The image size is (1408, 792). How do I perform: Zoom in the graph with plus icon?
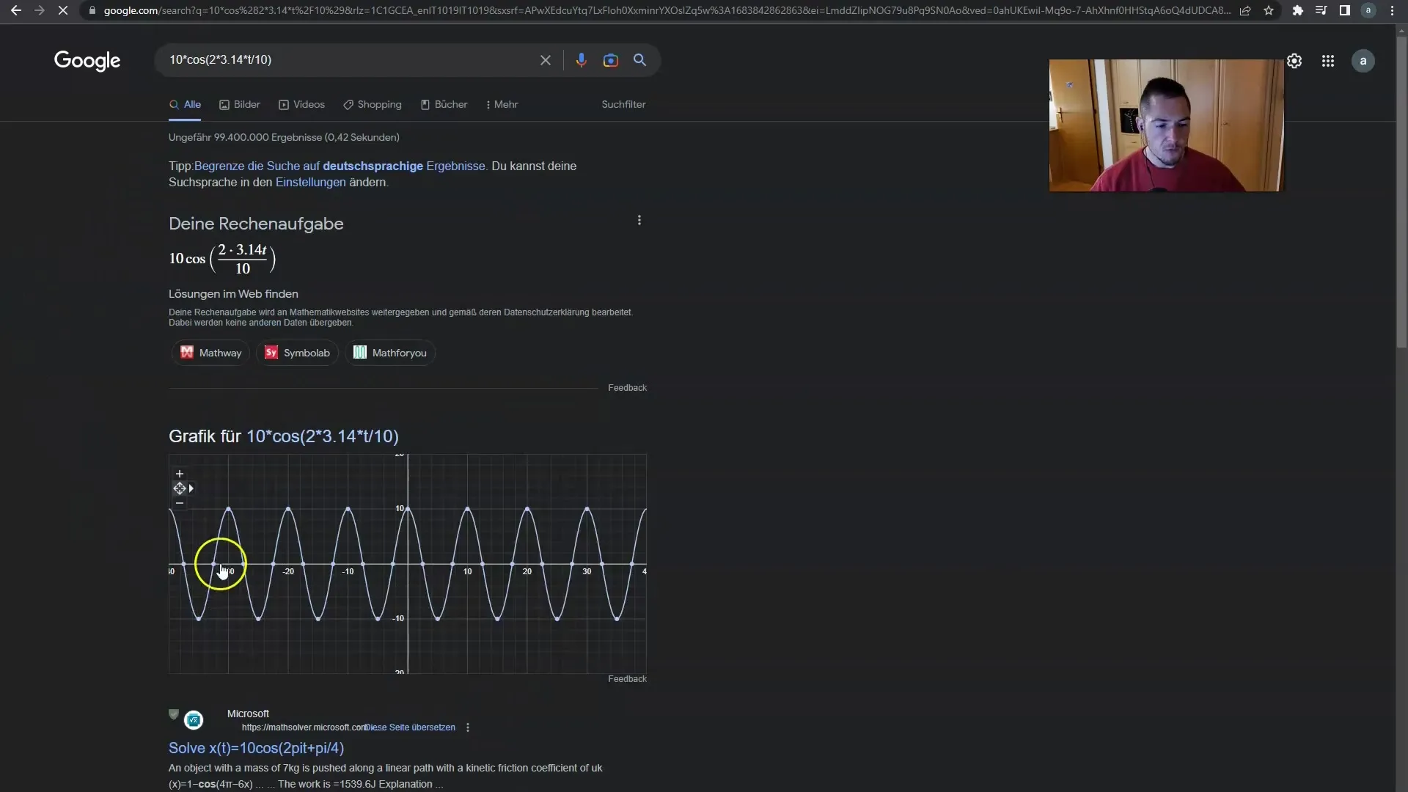pyautogui.click(x=179, y=474)
